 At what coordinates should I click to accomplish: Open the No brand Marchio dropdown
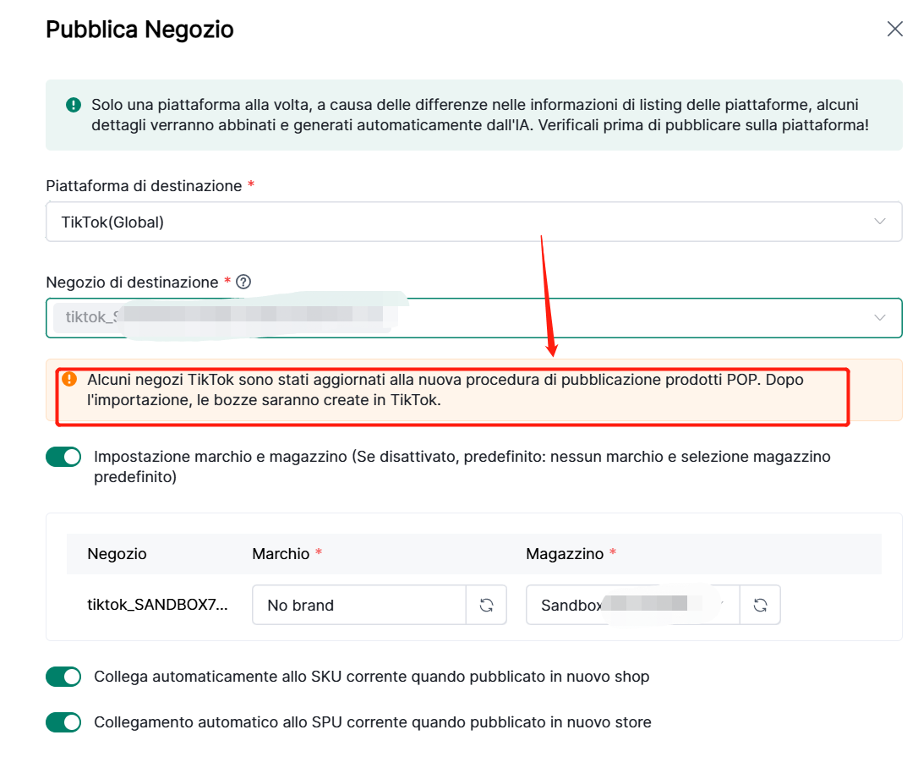click(x=359, y=605)
